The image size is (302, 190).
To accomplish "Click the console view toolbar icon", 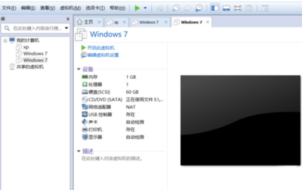I will point(265,8).
